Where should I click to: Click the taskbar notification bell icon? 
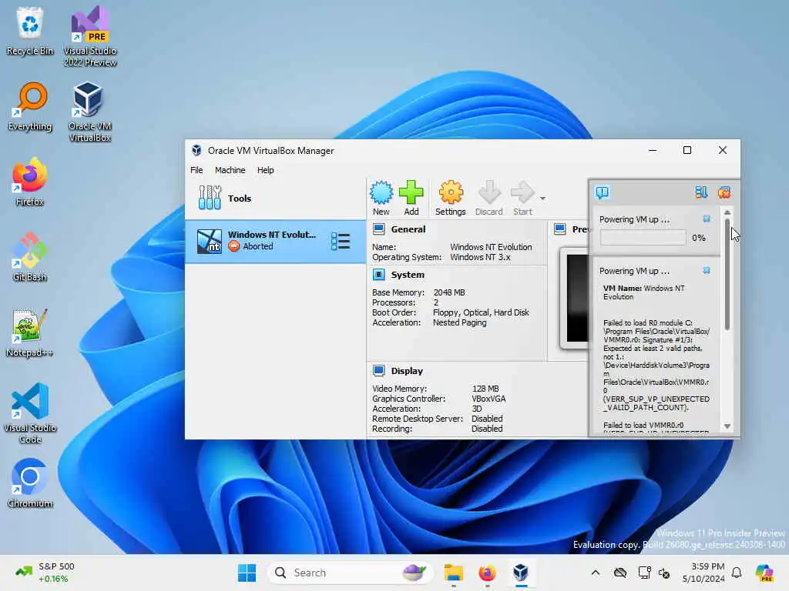pyautogui.click(x=737, y=573)
